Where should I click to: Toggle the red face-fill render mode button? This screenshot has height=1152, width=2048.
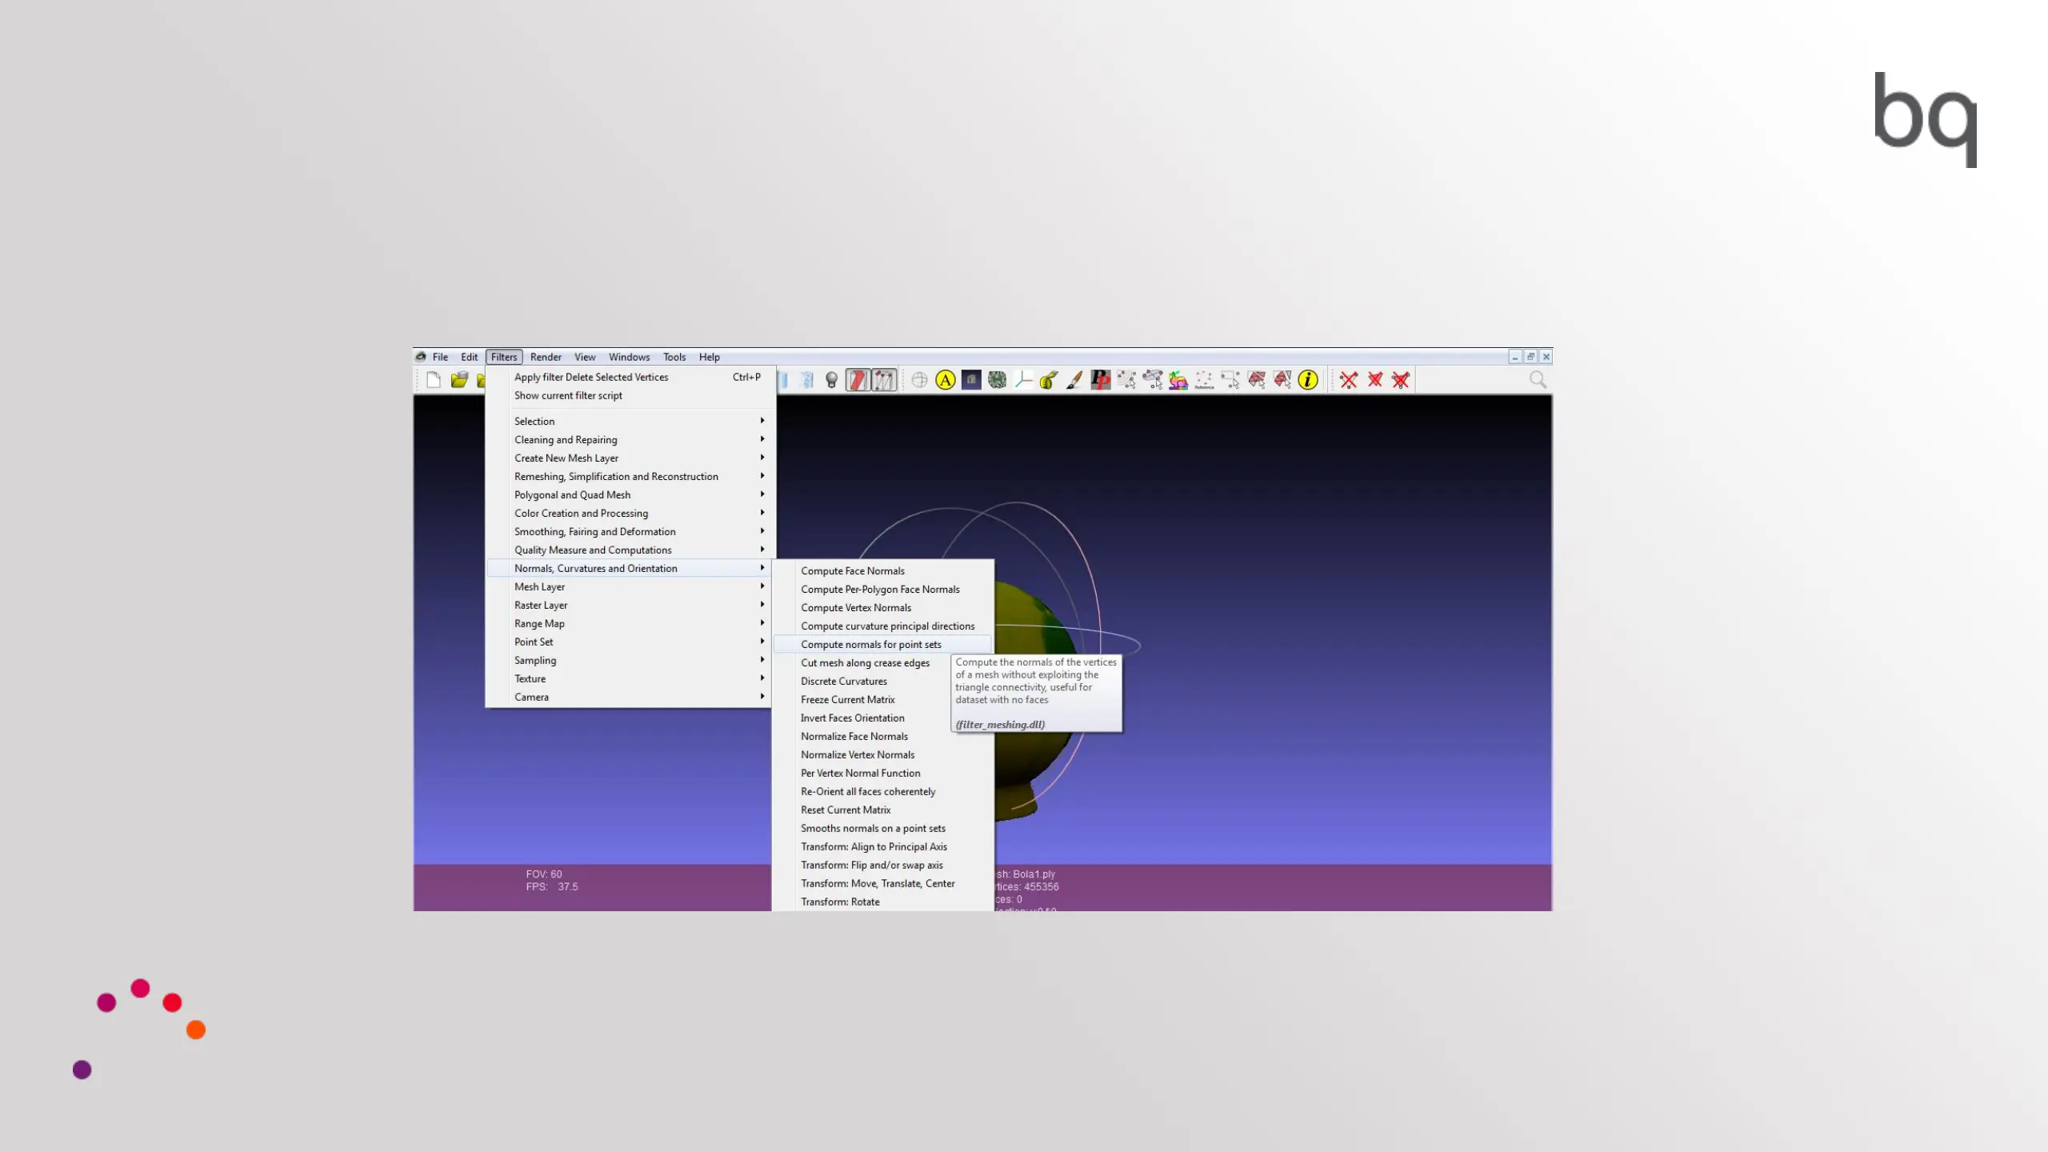(858, 380)
